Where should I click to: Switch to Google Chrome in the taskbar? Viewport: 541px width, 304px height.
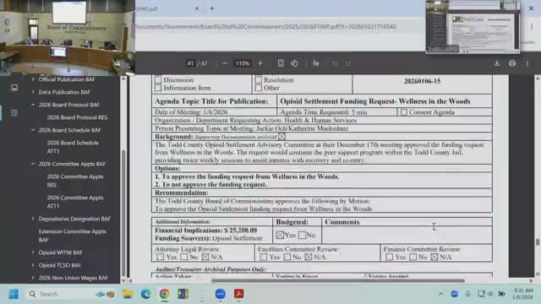pyautogui.click(x=165, y=294)
